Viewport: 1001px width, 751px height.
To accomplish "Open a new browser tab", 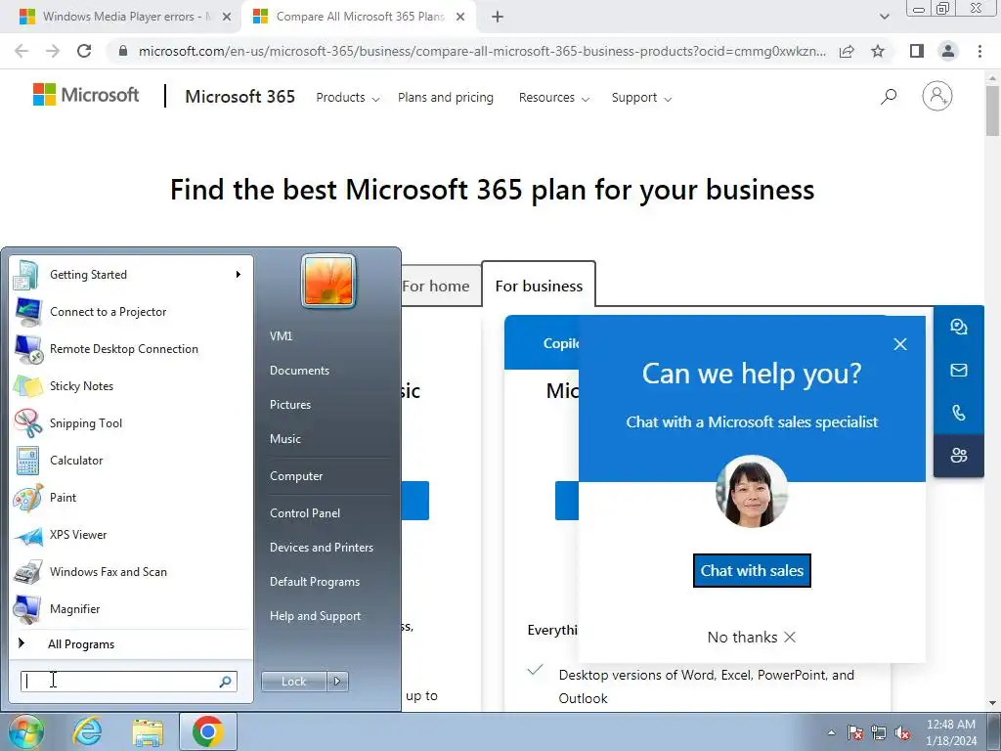I will (x=498, y=17).
